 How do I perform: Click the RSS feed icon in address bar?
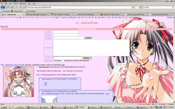pyautogui.click(x=133, y=7)
